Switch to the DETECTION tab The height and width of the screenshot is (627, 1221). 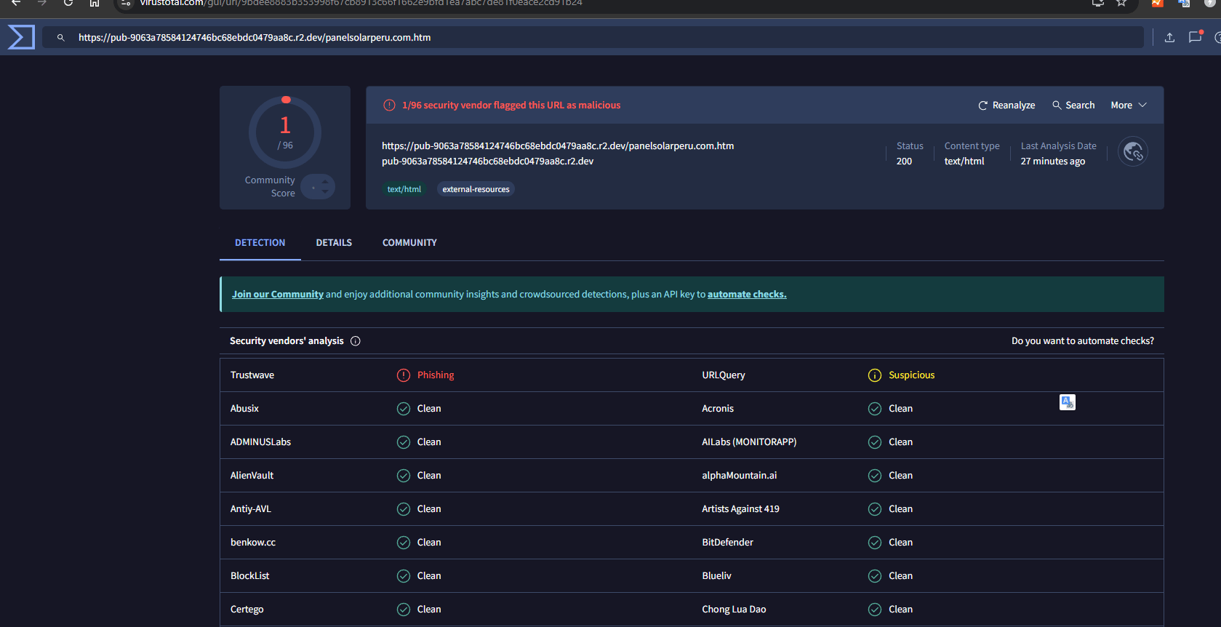(260, 243)
